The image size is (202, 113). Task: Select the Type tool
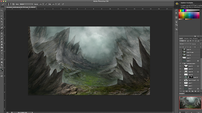tap(2, 53)
